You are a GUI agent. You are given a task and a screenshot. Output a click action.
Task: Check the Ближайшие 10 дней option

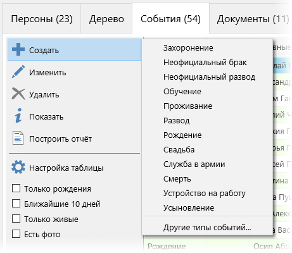pyautogui.click(x=16, y=204)
